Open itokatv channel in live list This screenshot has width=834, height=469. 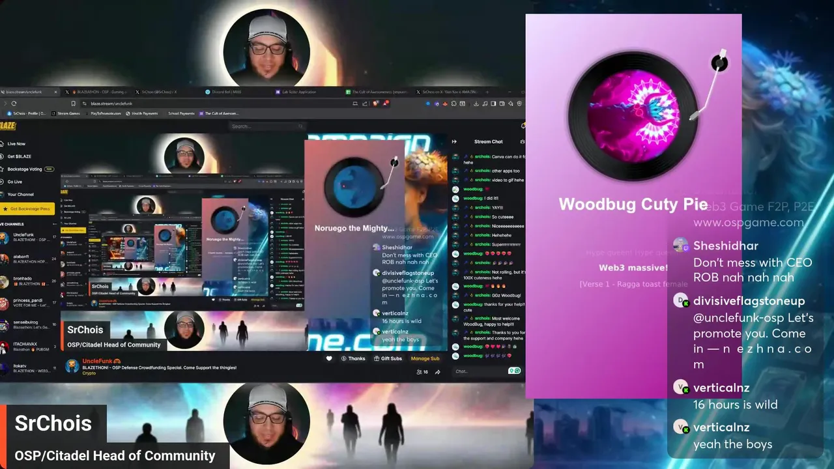29,369
